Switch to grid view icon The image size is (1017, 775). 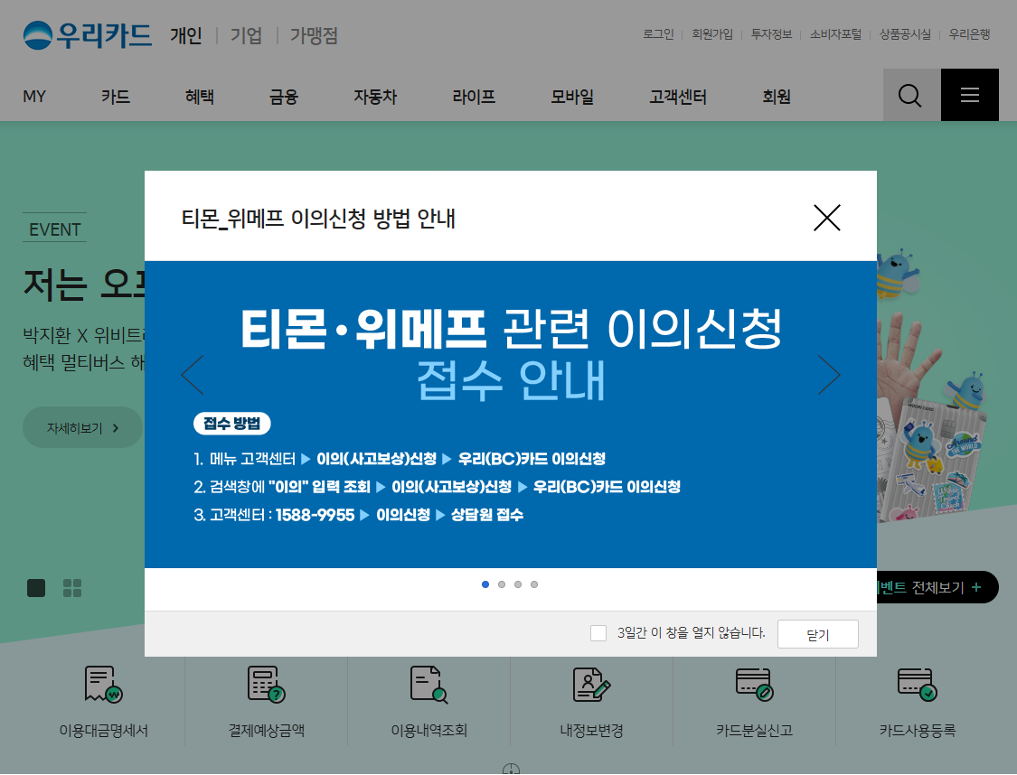click(72, 588)
